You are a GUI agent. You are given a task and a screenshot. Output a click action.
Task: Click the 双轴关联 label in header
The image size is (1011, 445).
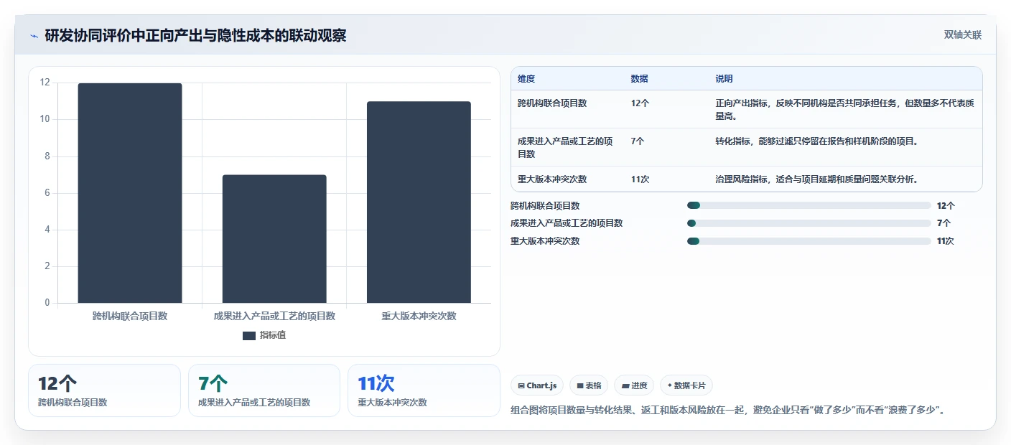962,34
